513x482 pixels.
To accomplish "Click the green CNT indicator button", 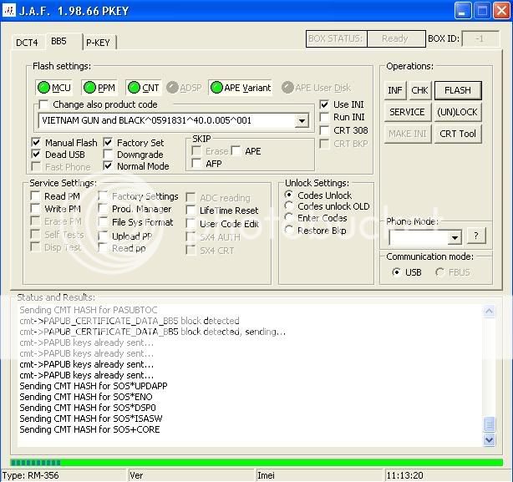I will pos(144,88).
